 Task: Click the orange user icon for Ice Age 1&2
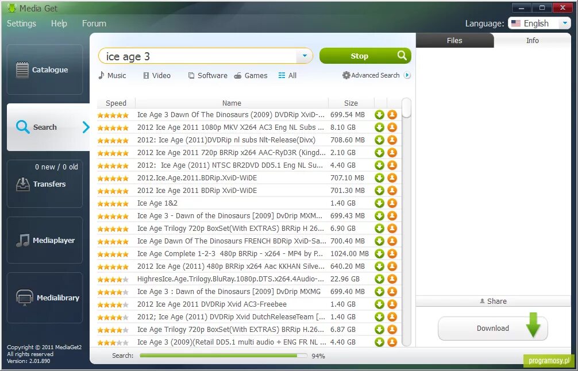point(392,203)
